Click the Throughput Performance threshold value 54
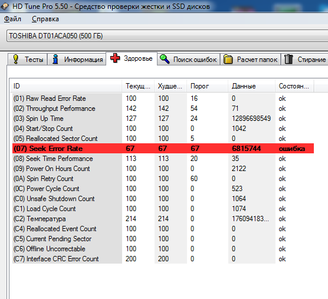The width and height of the screenshot is (328, 299). [x=194, y=109]
